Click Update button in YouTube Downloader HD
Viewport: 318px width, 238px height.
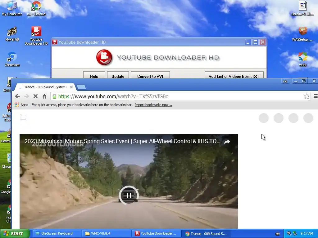[118, 75]
